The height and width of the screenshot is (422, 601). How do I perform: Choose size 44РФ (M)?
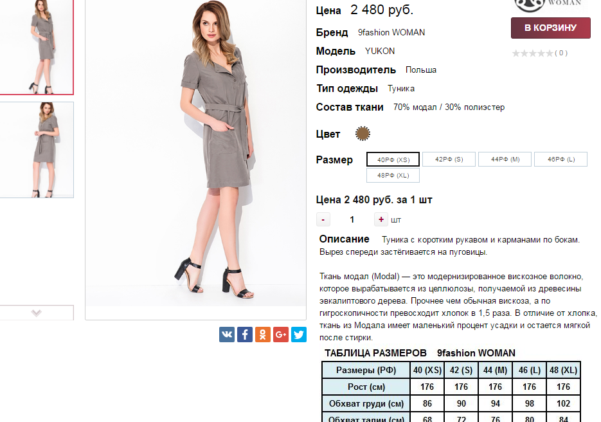point(505,159)
